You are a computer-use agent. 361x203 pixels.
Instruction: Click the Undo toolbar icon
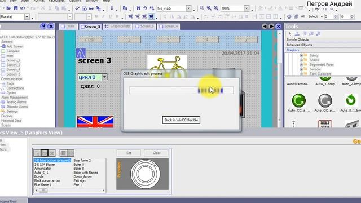click(23, 8)
